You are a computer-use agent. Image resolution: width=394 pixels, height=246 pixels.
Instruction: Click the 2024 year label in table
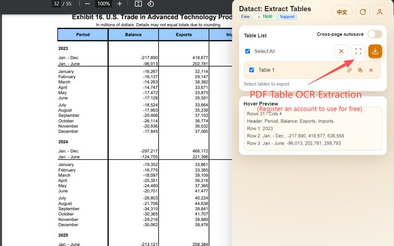click(63, 142)
